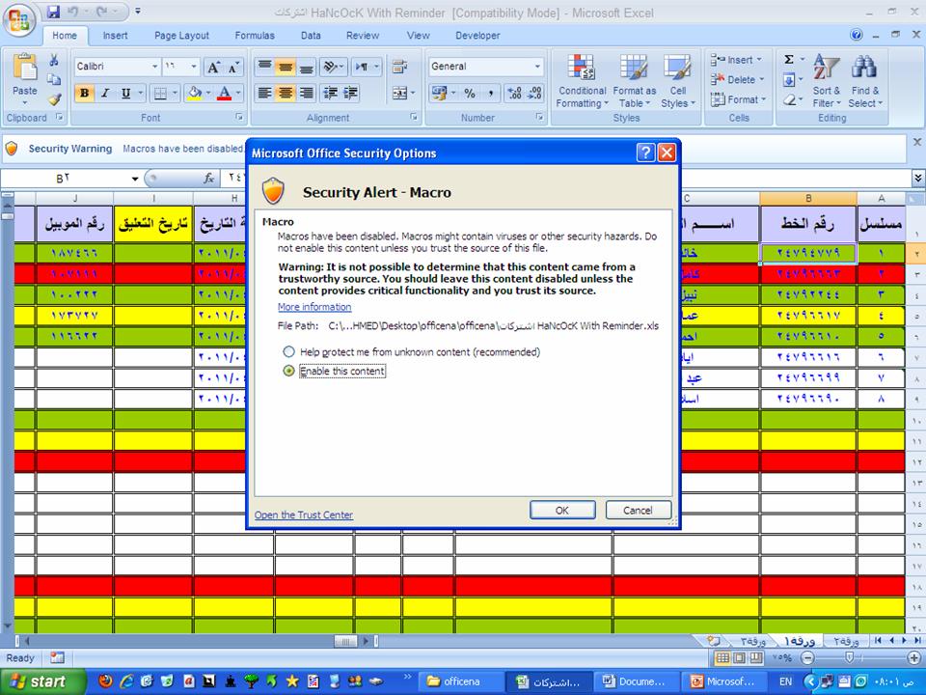Switch to officena folder in taskbar
This screenshot has width=926, height=695.
[x=461, y=681]
